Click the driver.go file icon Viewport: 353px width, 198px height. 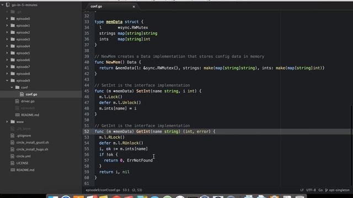tap(17, 101)
